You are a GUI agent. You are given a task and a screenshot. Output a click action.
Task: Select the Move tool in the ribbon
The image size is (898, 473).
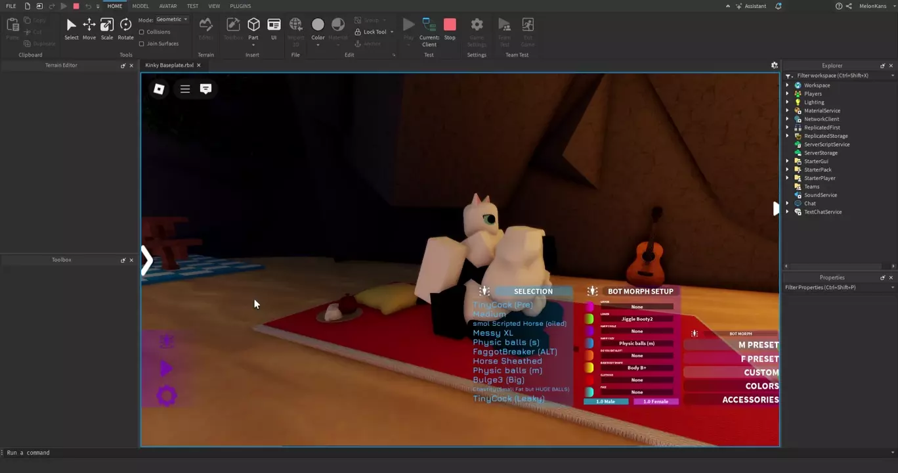click(89, 26)
